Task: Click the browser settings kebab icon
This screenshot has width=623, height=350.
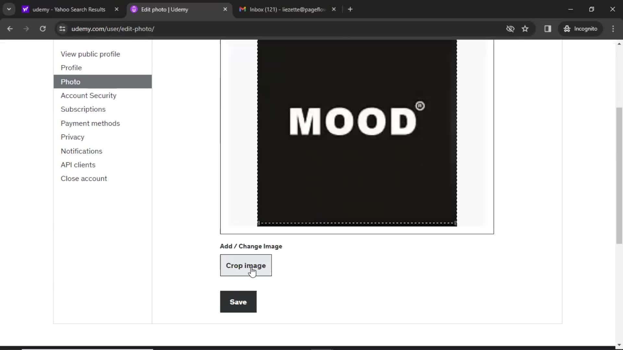Action: (x=614, y=29)
